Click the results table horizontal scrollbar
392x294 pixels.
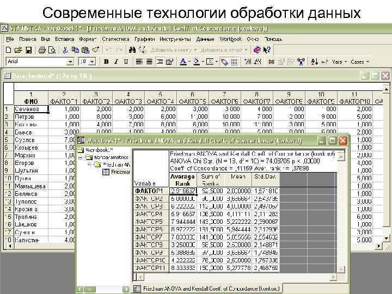click(x=236, y=277)
